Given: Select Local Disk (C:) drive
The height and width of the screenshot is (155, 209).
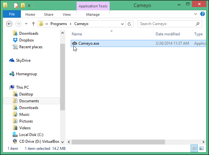Looking at the screenshot, I should coord(31,135).
